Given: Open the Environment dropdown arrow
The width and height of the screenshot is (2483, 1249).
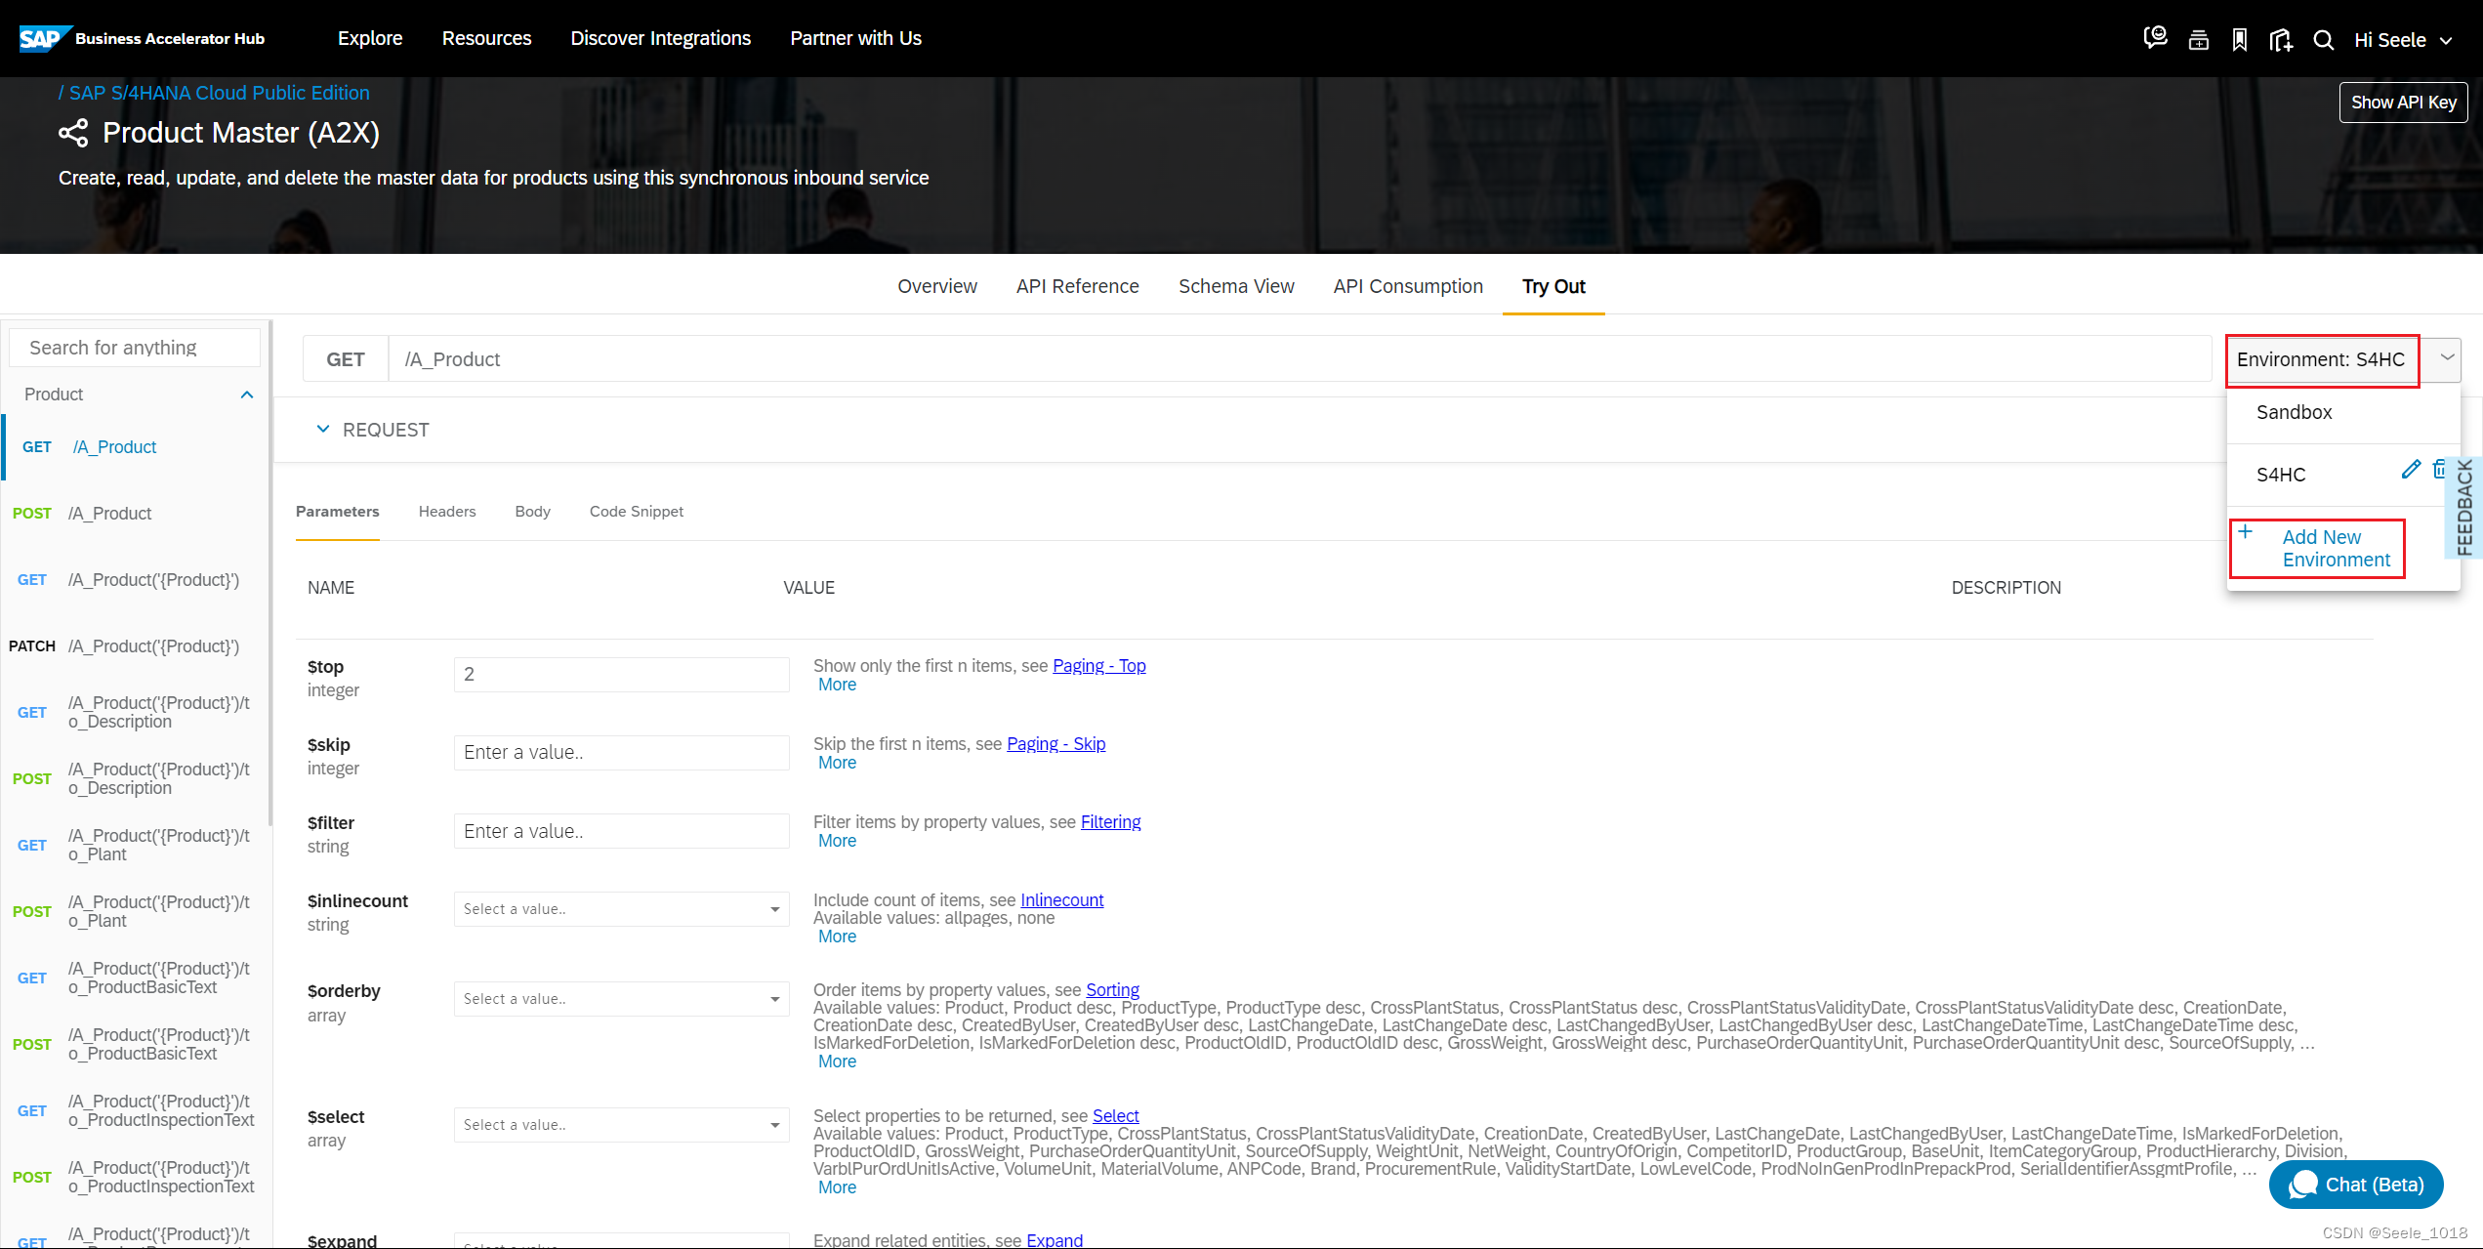Looking at the screenshot, I should pyautogui.click(x=2447, y=358).
